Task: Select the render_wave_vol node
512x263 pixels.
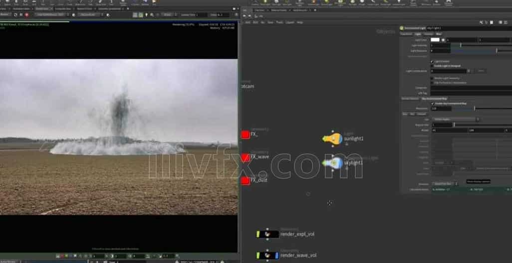Action: (x=267, y=255)
